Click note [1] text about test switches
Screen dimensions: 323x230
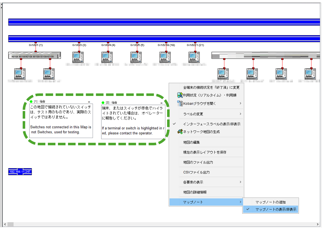point(61,121)
